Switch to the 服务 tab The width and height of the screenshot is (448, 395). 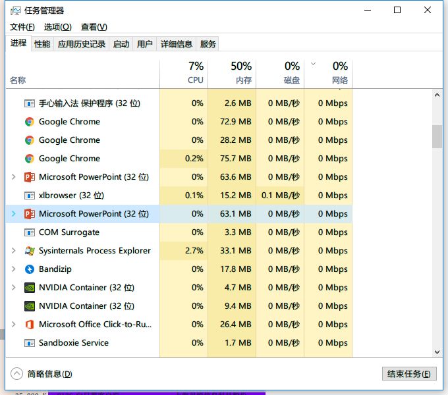coord(208,44)
